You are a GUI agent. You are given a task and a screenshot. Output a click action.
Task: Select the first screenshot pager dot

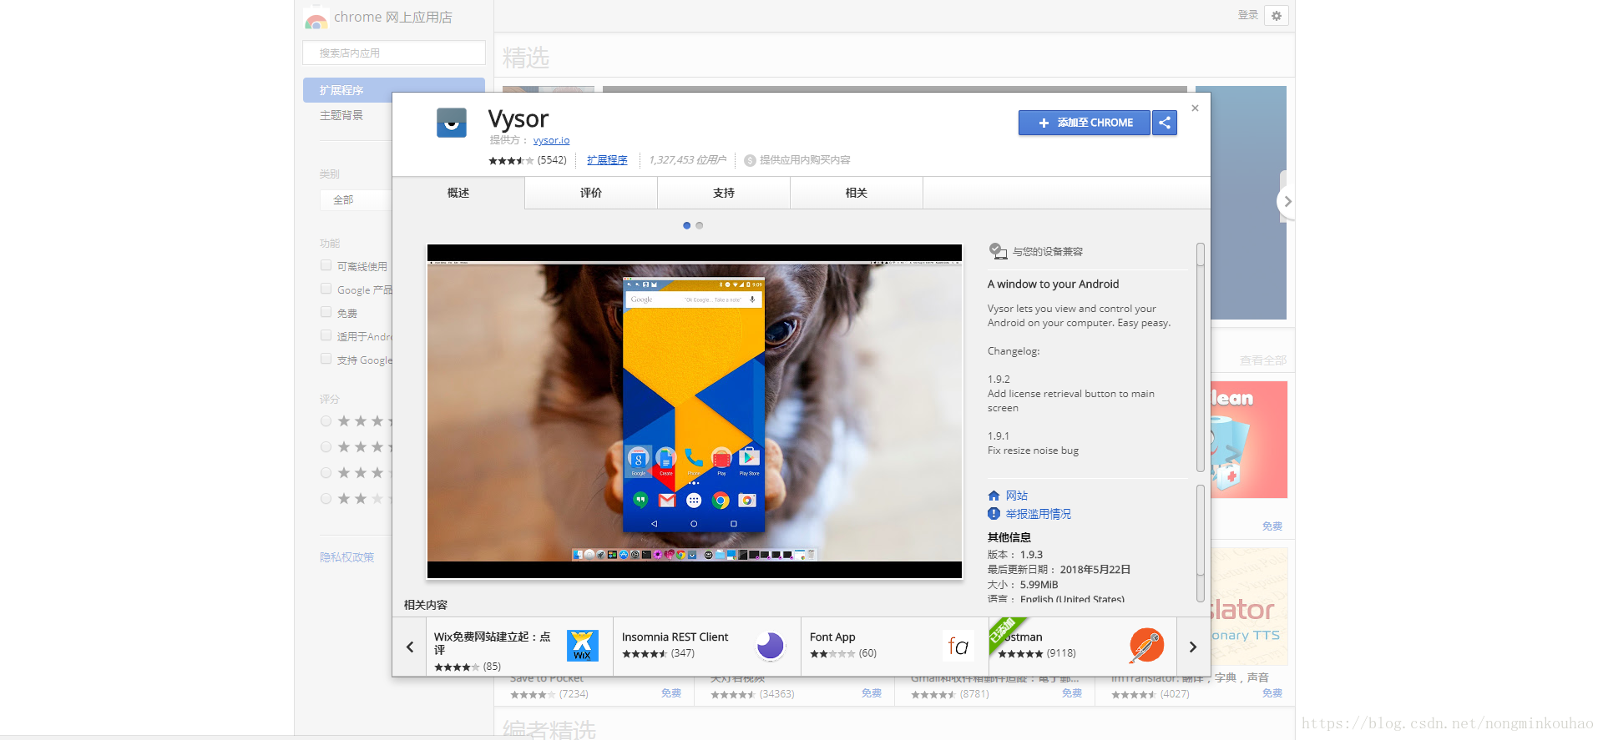click(x=686, y=225)
